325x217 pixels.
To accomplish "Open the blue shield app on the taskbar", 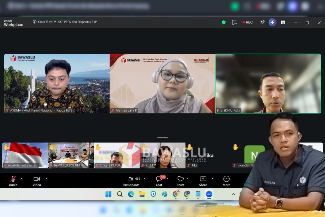I will 153,194.
